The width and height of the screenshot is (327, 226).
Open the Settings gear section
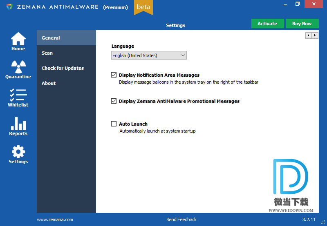(x=18, y=155)
